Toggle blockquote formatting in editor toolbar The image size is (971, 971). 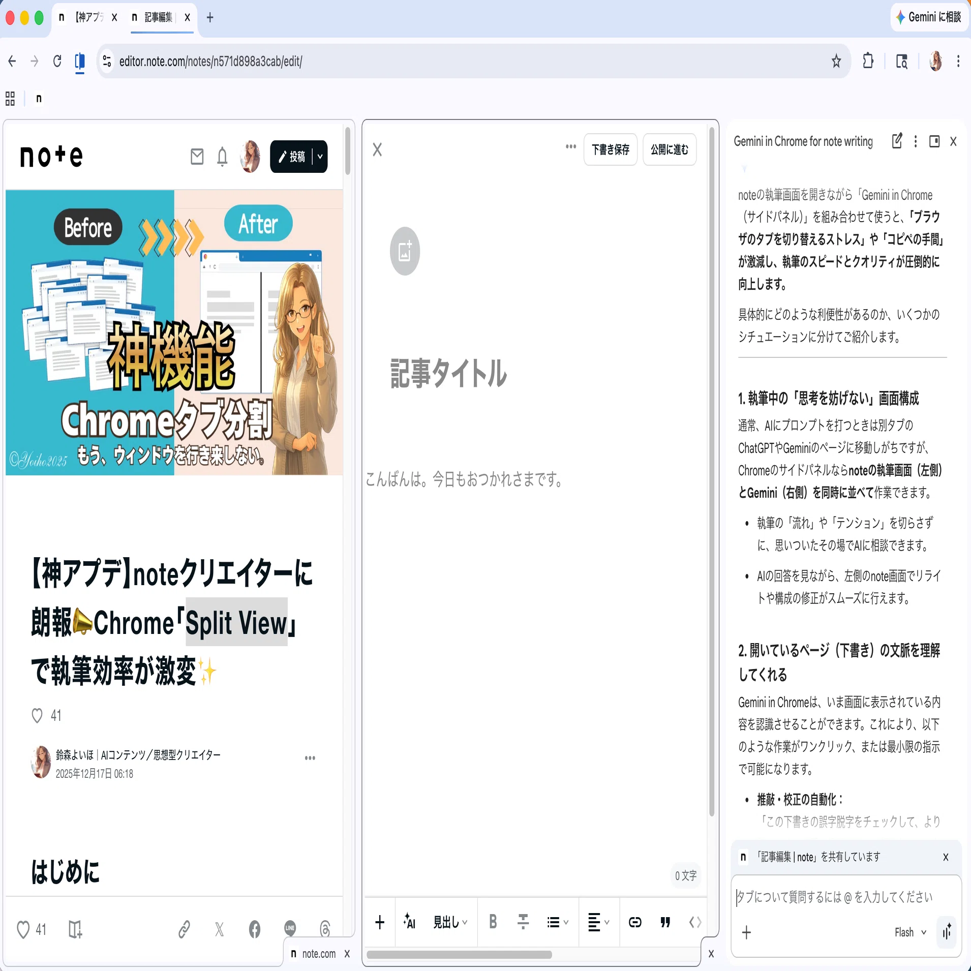(x=665, y=922)
